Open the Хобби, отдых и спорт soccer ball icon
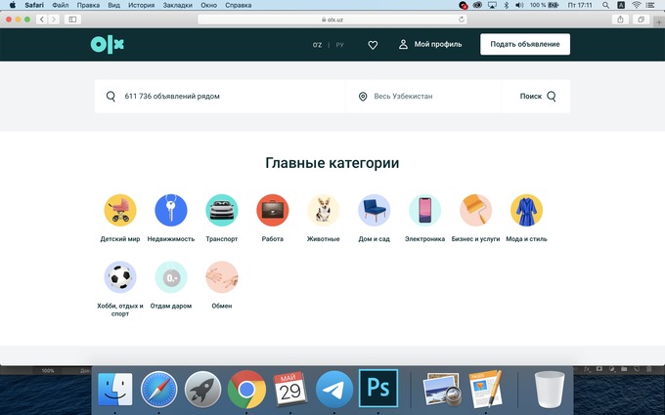The height and width of the screenshot is (415, 665). point(120,277)
